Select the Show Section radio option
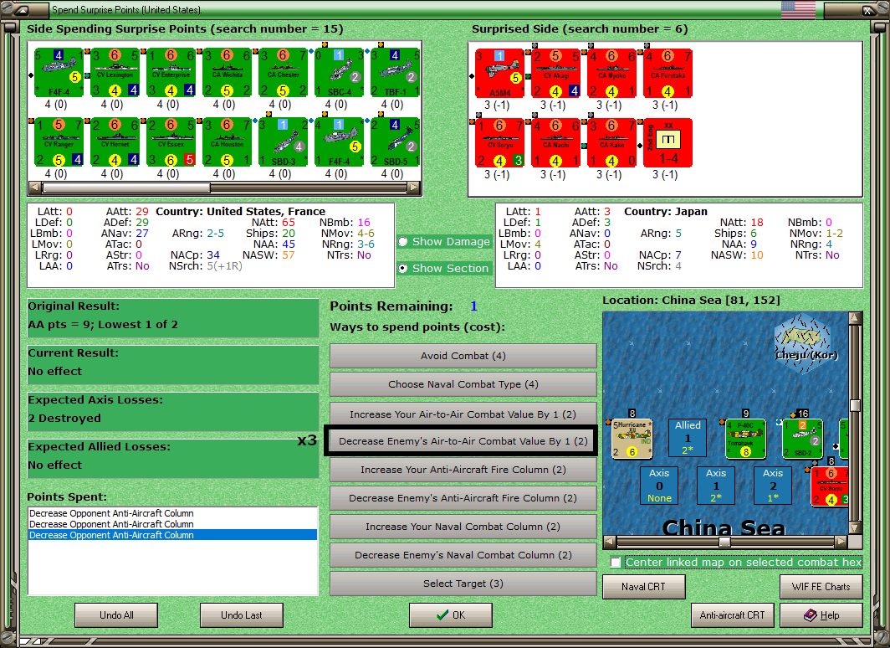 tap(402, 268)
